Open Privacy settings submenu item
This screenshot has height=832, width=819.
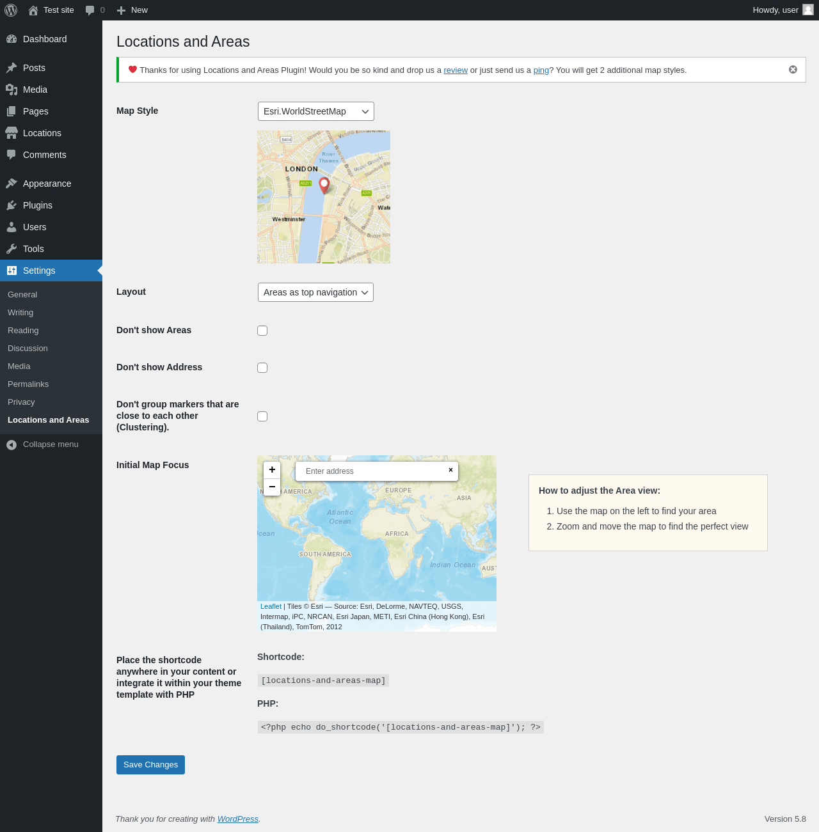pos(21,402)
